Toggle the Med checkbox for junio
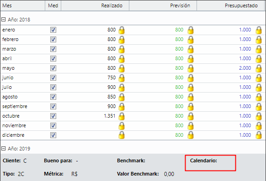This screenshot has width=266, height=181. pos(53,78)
